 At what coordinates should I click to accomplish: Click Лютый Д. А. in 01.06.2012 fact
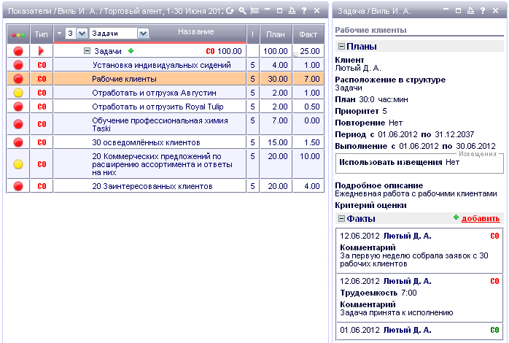coord(408,330)
